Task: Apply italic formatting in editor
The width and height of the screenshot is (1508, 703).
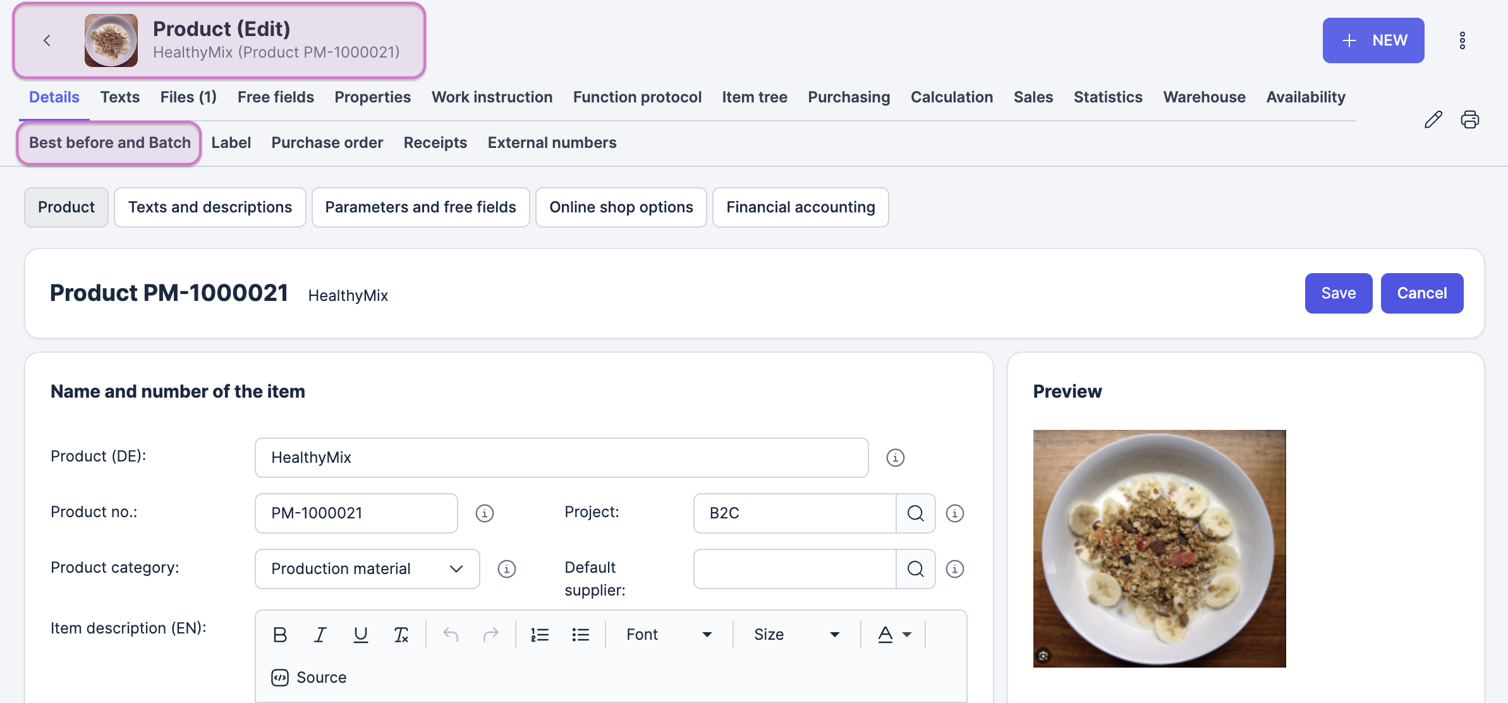Action: click(x=320, y=634)
